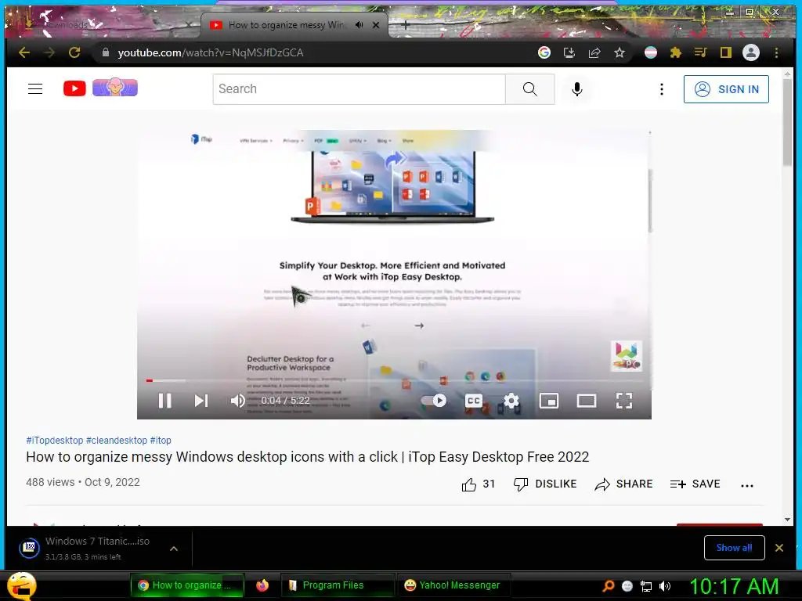Viewport: 802px width, 601px height.
Task: Click into the YouTube Search field
Action: [x=359, y=89]
